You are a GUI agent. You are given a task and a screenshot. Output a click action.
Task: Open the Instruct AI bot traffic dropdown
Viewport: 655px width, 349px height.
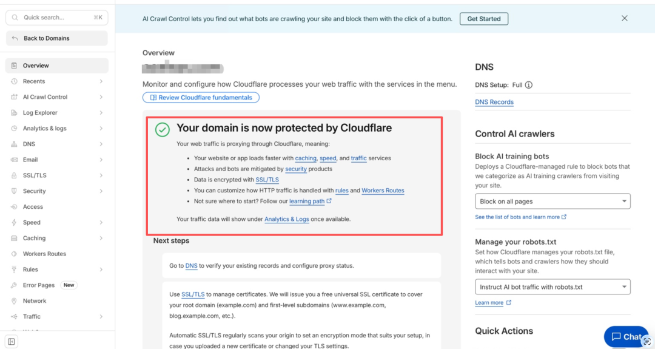(x=553, y=287)
